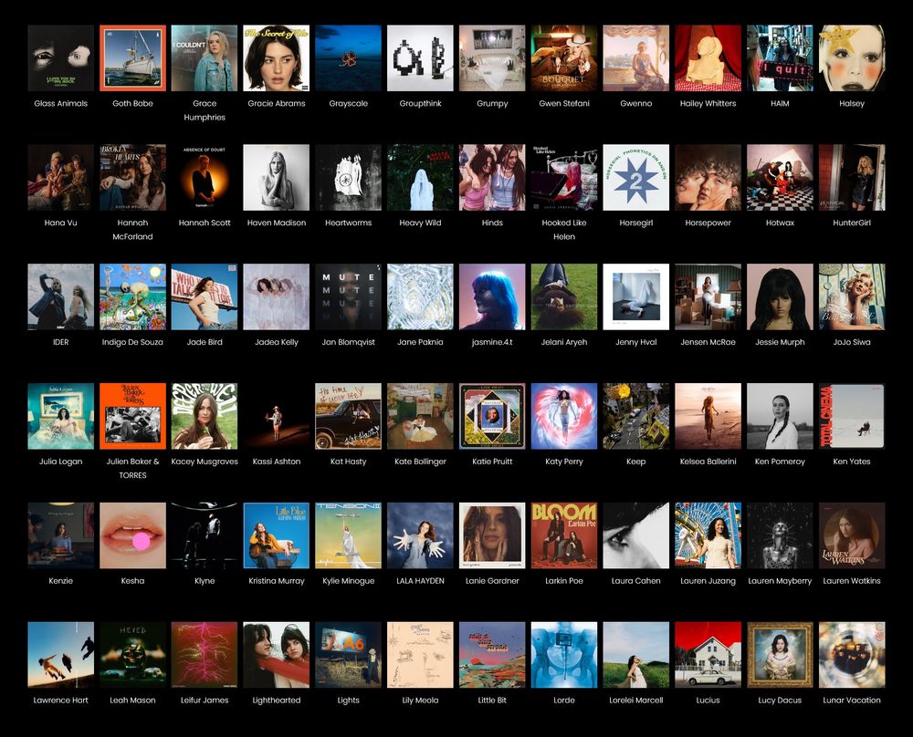The width and height of the screenshot is (913, 737).
Task: Select the Ken Pomeroy name label
Action: [781, 462]
